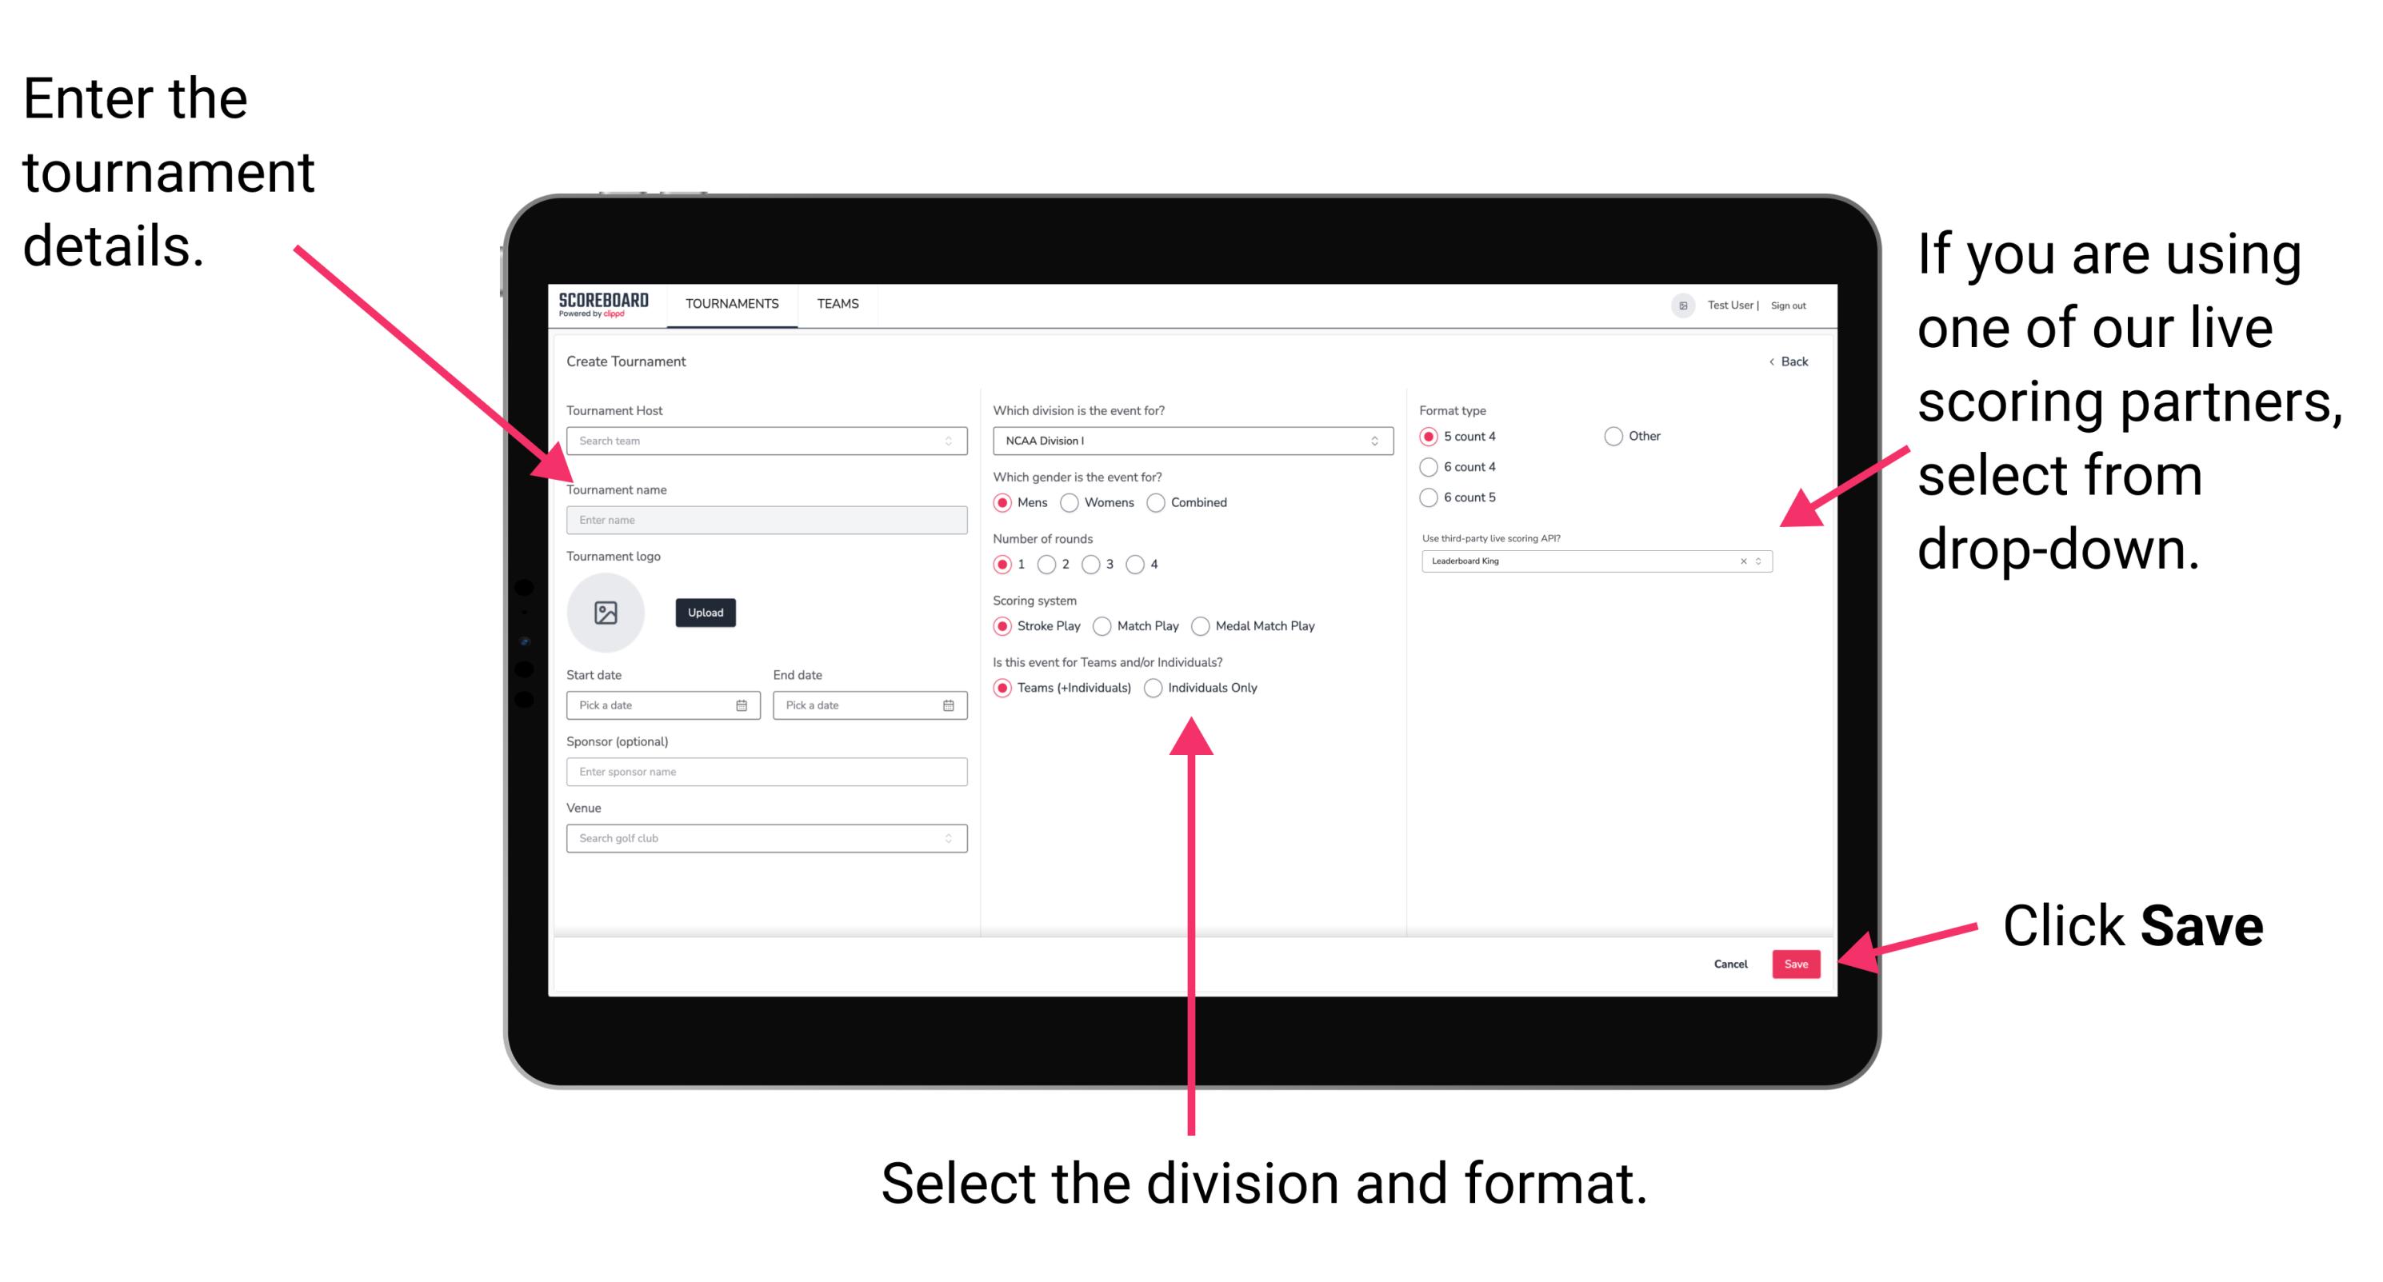The image size is (2383, 1282).
Task: Enter name in Tournament name field
Action: [766, 521]
